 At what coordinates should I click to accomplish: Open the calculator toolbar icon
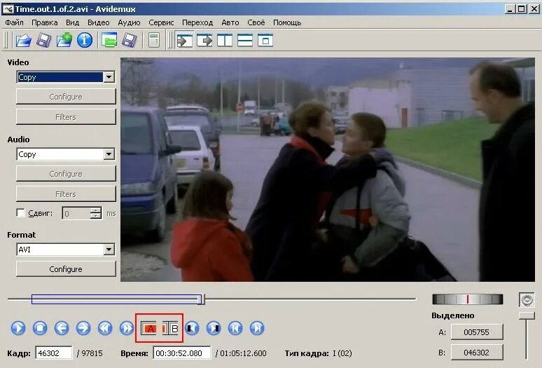[x=154, y=41]
